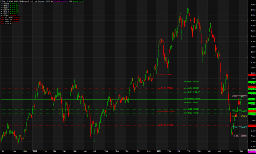Click the 2014 label on time axis

pyautogui.click(x=159, y=151)
